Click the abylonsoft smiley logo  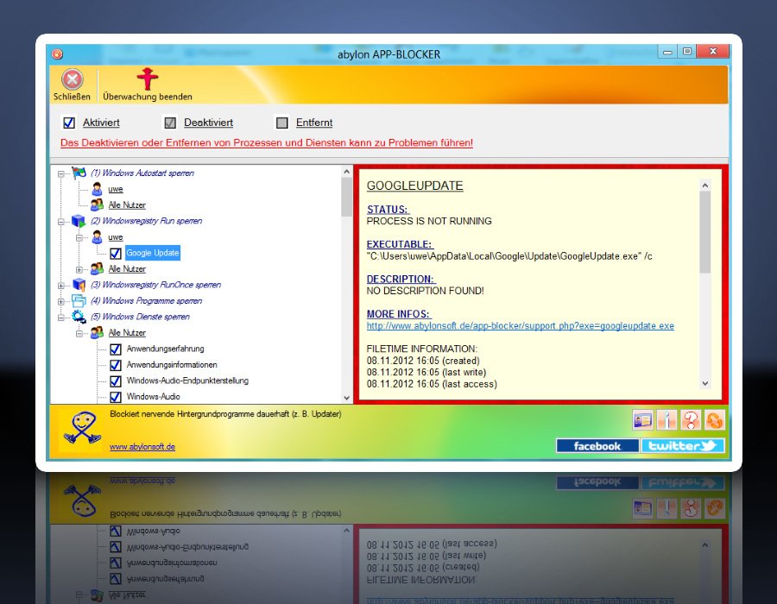82,428
